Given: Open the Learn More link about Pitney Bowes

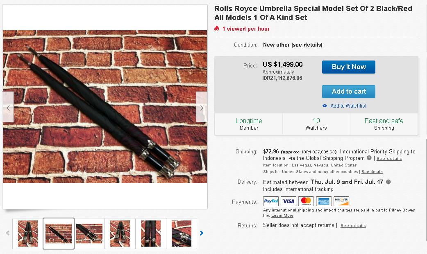Looking at the screenshot, I should (282, 216).
